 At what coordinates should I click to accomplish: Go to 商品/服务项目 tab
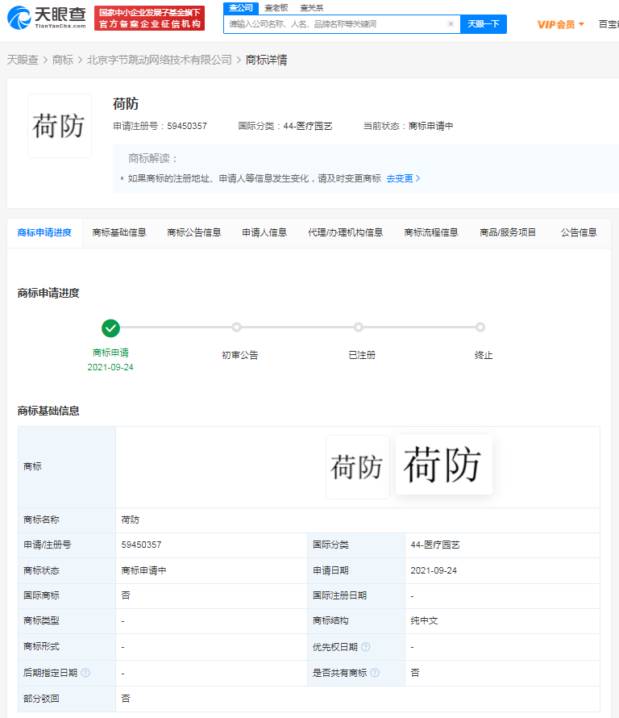[x=508, y=232]
